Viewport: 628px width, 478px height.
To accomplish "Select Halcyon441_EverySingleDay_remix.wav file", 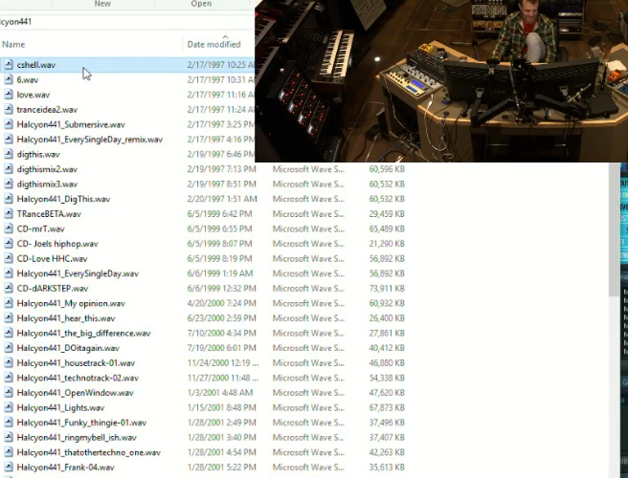I will coord(89,140).
